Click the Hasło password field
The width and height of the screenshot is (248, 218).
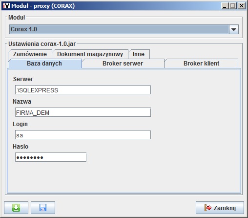click(51, 157)
